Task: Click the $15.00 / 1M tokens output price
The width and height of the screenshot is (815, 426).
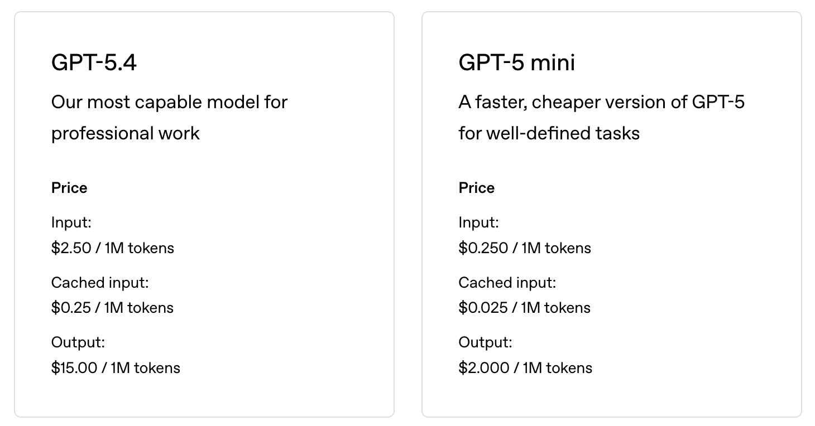Action: pos(116,368)
